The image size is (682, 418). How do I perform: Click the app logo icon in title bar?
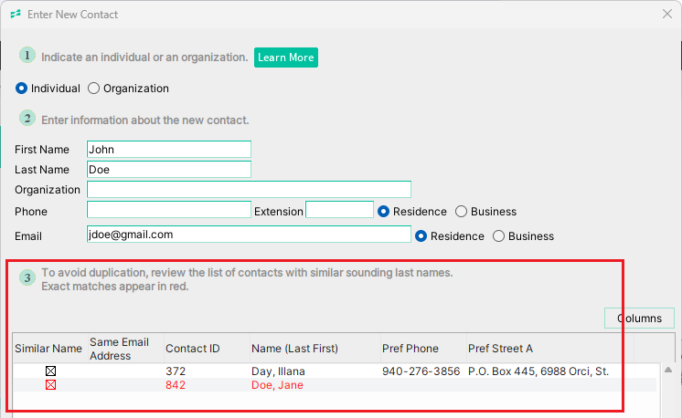[x=16, y=15]
